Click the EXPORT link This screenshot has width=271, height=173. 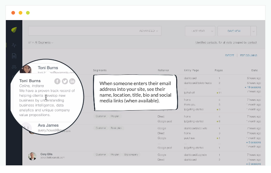[230, 55]
